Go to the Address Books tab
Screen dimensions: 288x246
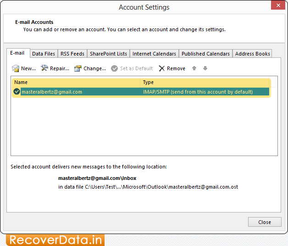[x=253, y=54]
